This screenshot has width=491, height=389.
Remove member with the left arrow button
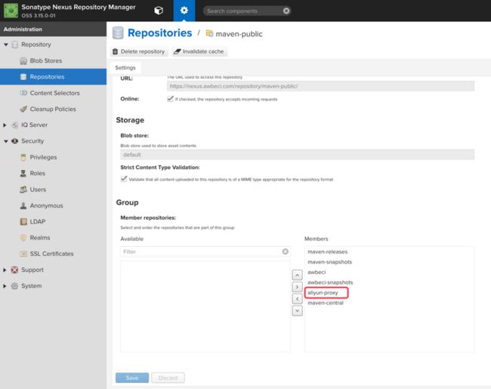(x=297, y=299)
